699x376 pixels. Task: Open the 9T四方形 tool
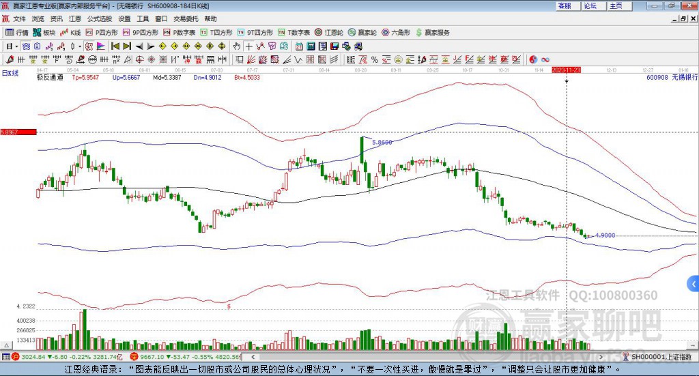pyautogui.click(x=255, y=33)
